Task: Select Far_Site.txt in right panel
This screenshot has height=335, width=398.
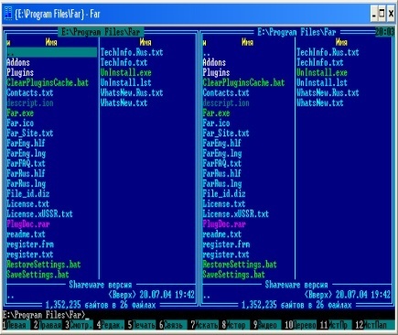Action: coord(226,133)
